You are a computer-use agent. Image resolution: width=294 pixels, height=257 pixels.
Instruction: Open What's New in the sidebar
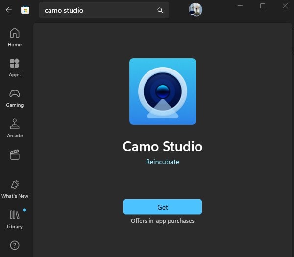(15, 189)
